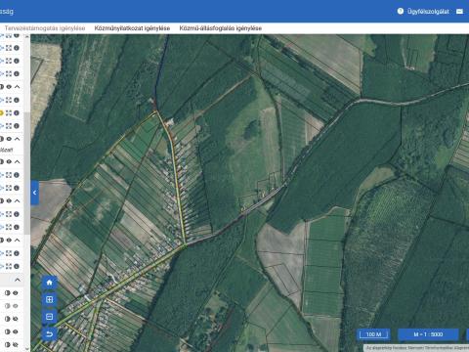
Task: Hide the first row of the bottom list
Action: [x=15, y=293]
